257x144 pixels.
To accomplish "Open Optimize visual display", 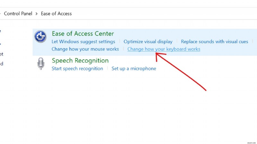I will pyautogui.click(x=148, y=42).
